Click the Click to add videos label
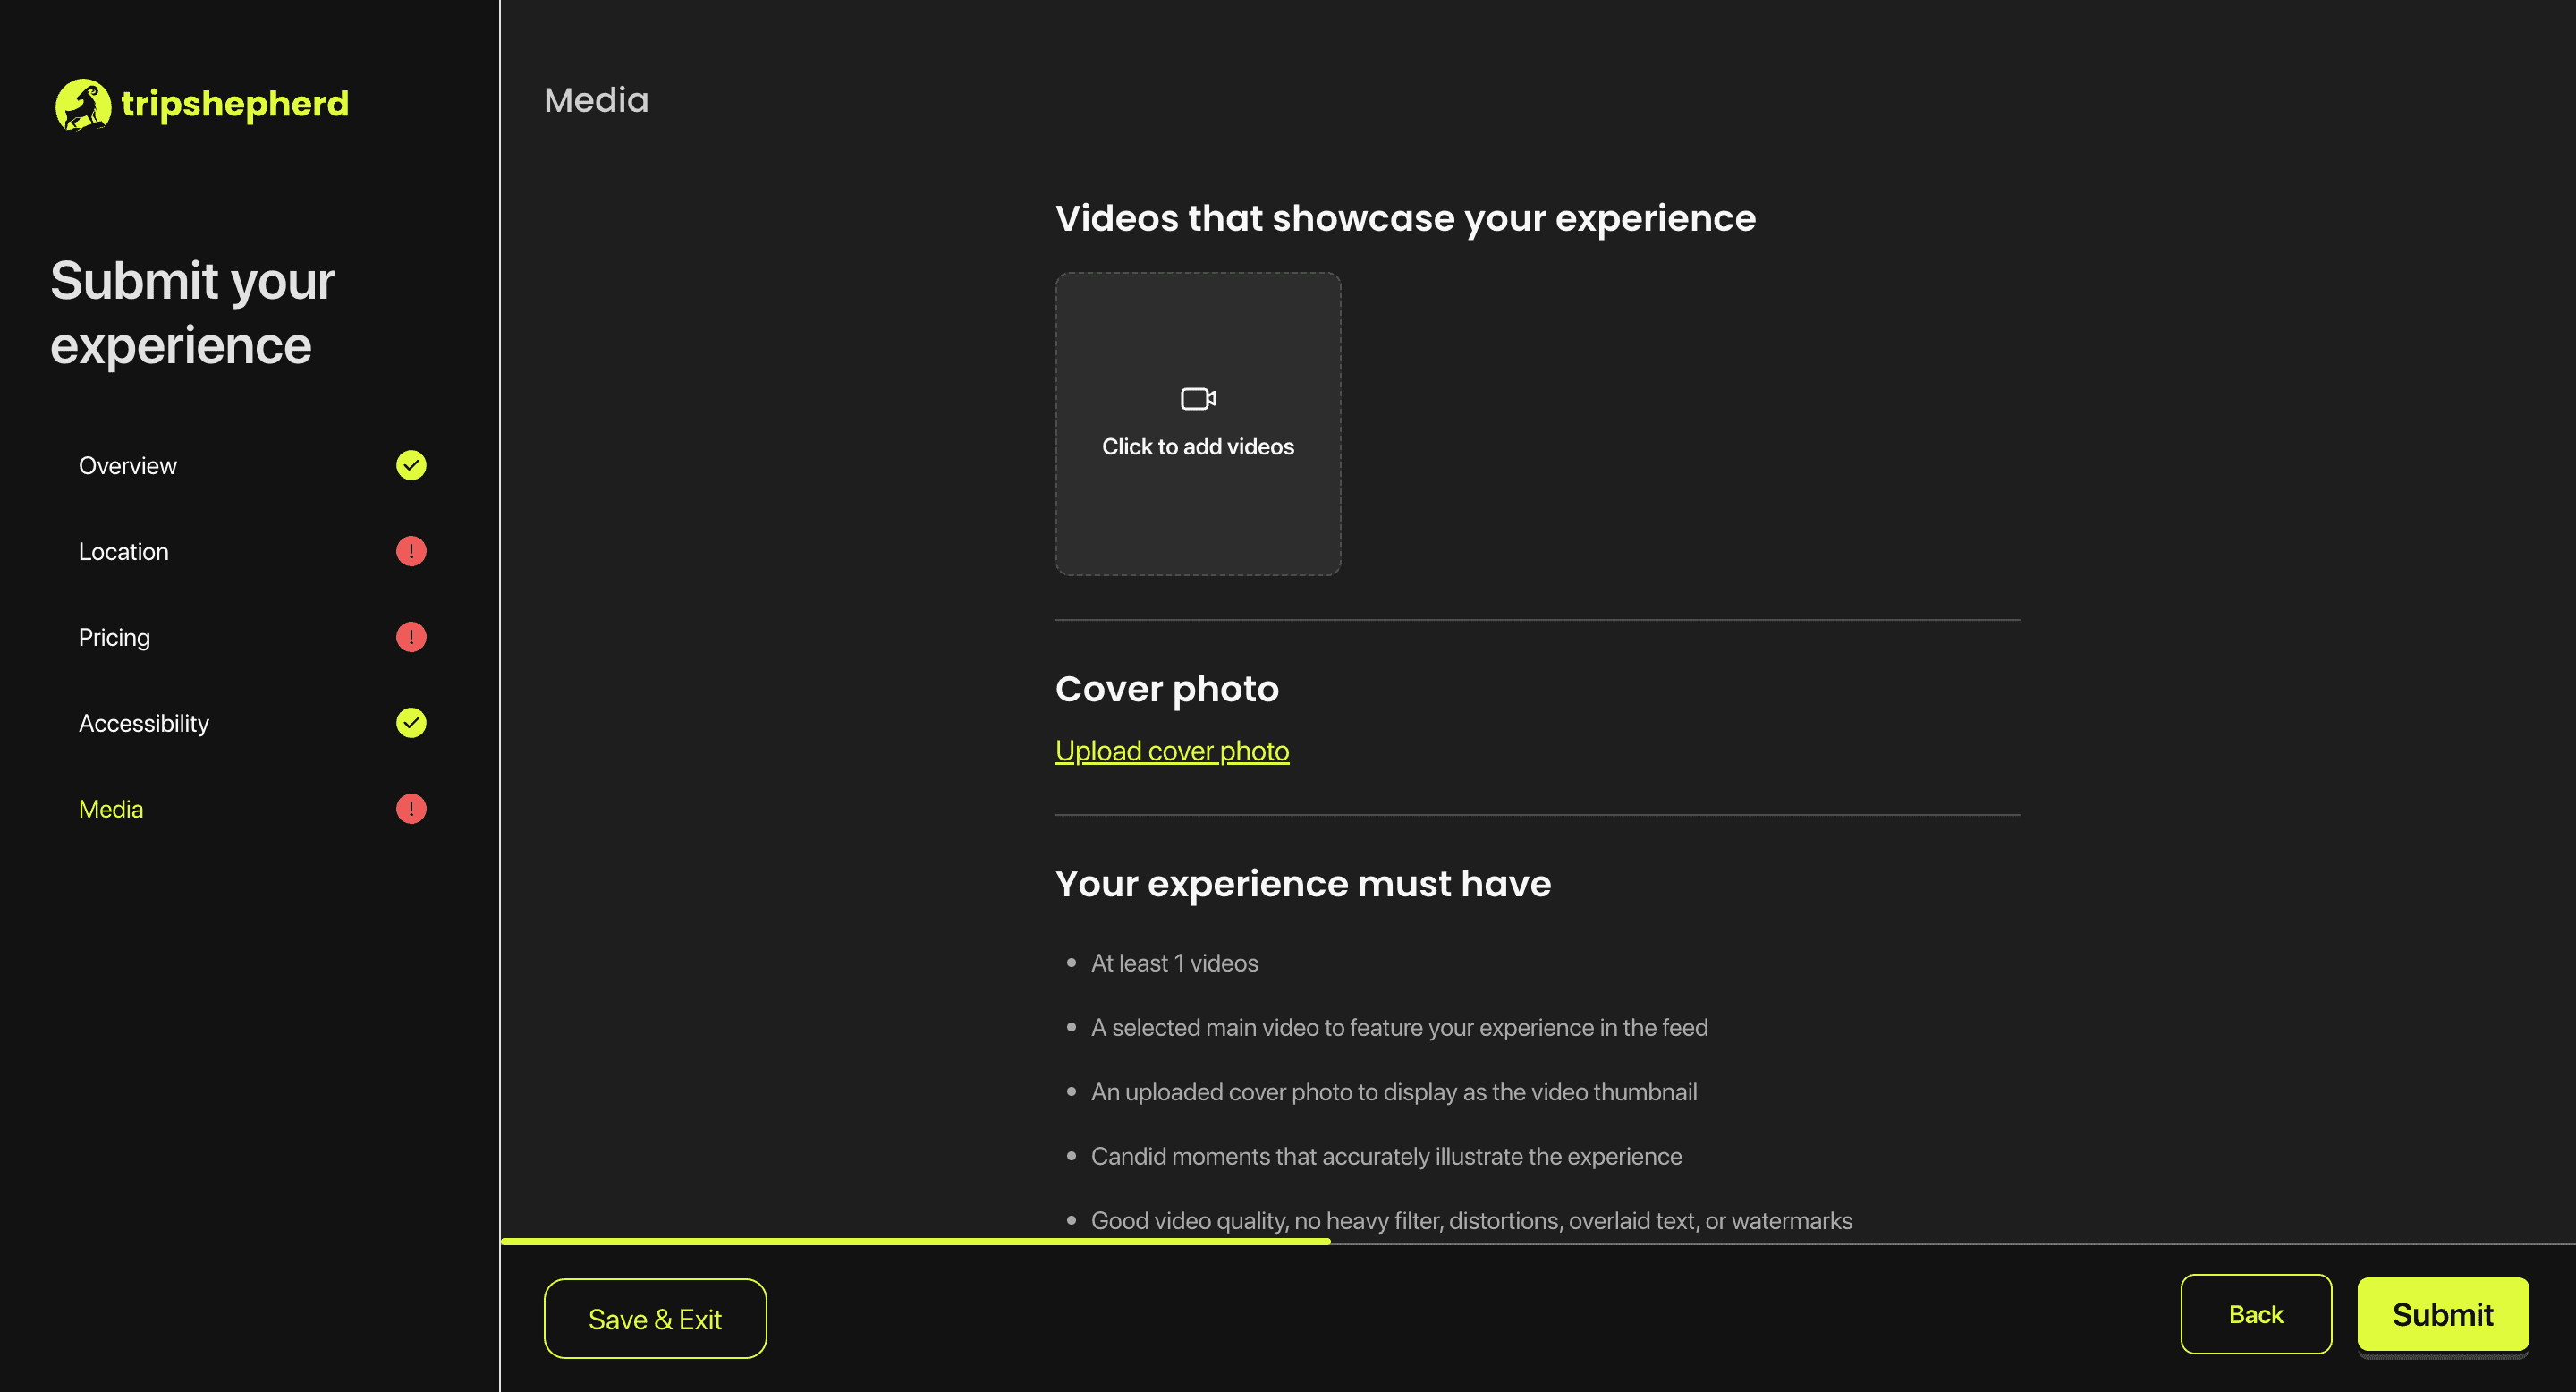 (1197, 447)
